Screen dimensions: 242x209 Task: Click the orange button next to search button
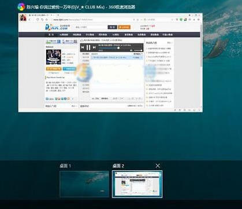point(124,27)
